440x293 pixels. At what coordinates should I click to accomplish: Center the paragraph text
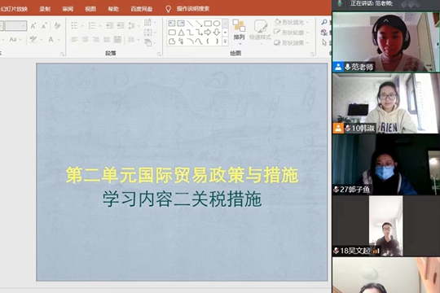86,40
